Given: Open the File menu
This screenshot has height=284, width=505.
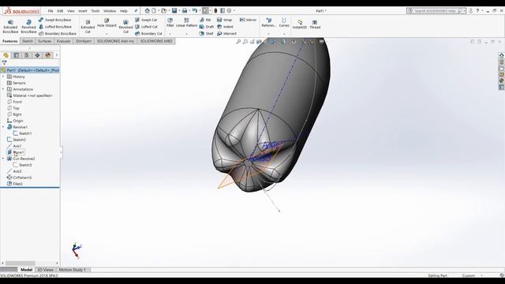Looking at the screenshot, I should [50, 11].
